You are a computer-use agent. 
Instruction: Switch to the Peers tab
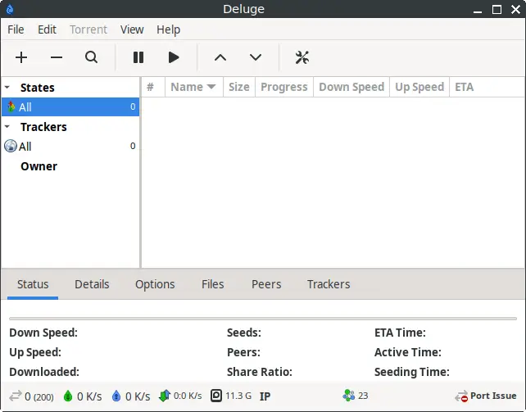click(x=266, y=284)
